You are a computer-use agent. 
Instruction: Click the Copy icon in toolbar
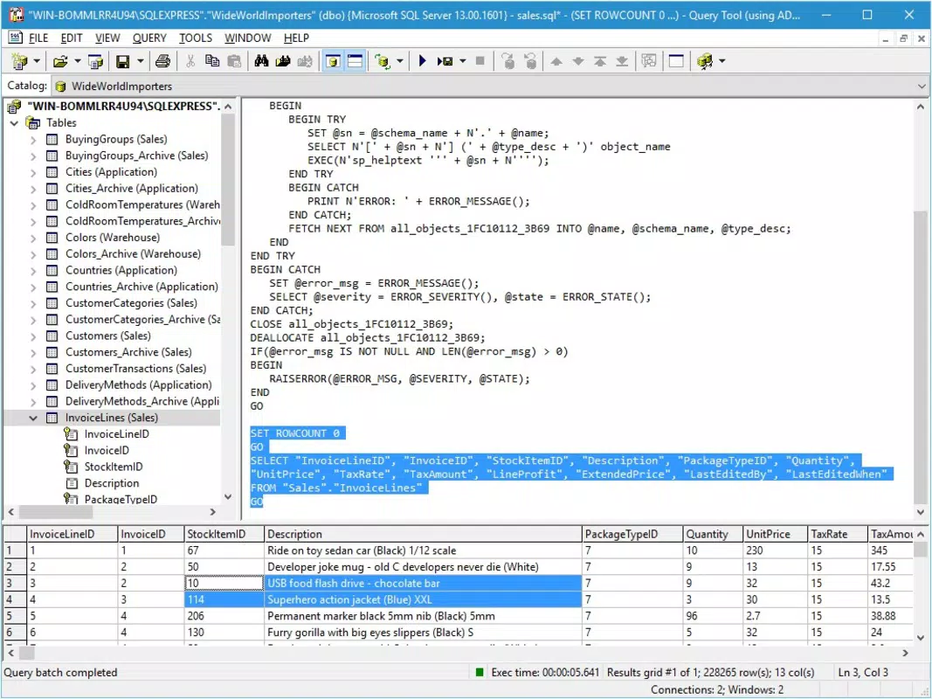click(x=212, y=61)
